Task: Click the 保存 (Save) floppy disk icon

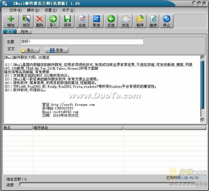Action: coord(67,19)
